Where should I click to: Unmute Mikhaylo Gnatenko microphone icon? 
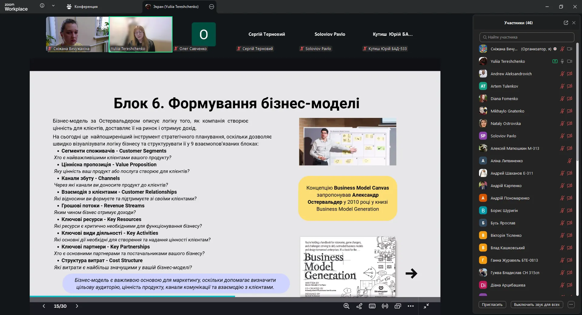[x=562, y=111]
